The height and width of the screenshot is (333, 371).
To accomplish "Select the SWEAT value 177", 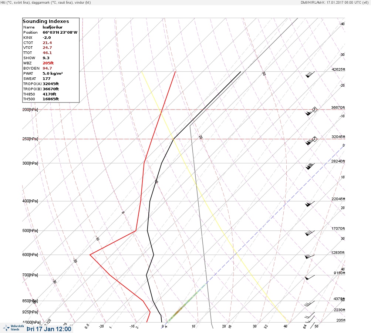I will click(47, 78).
